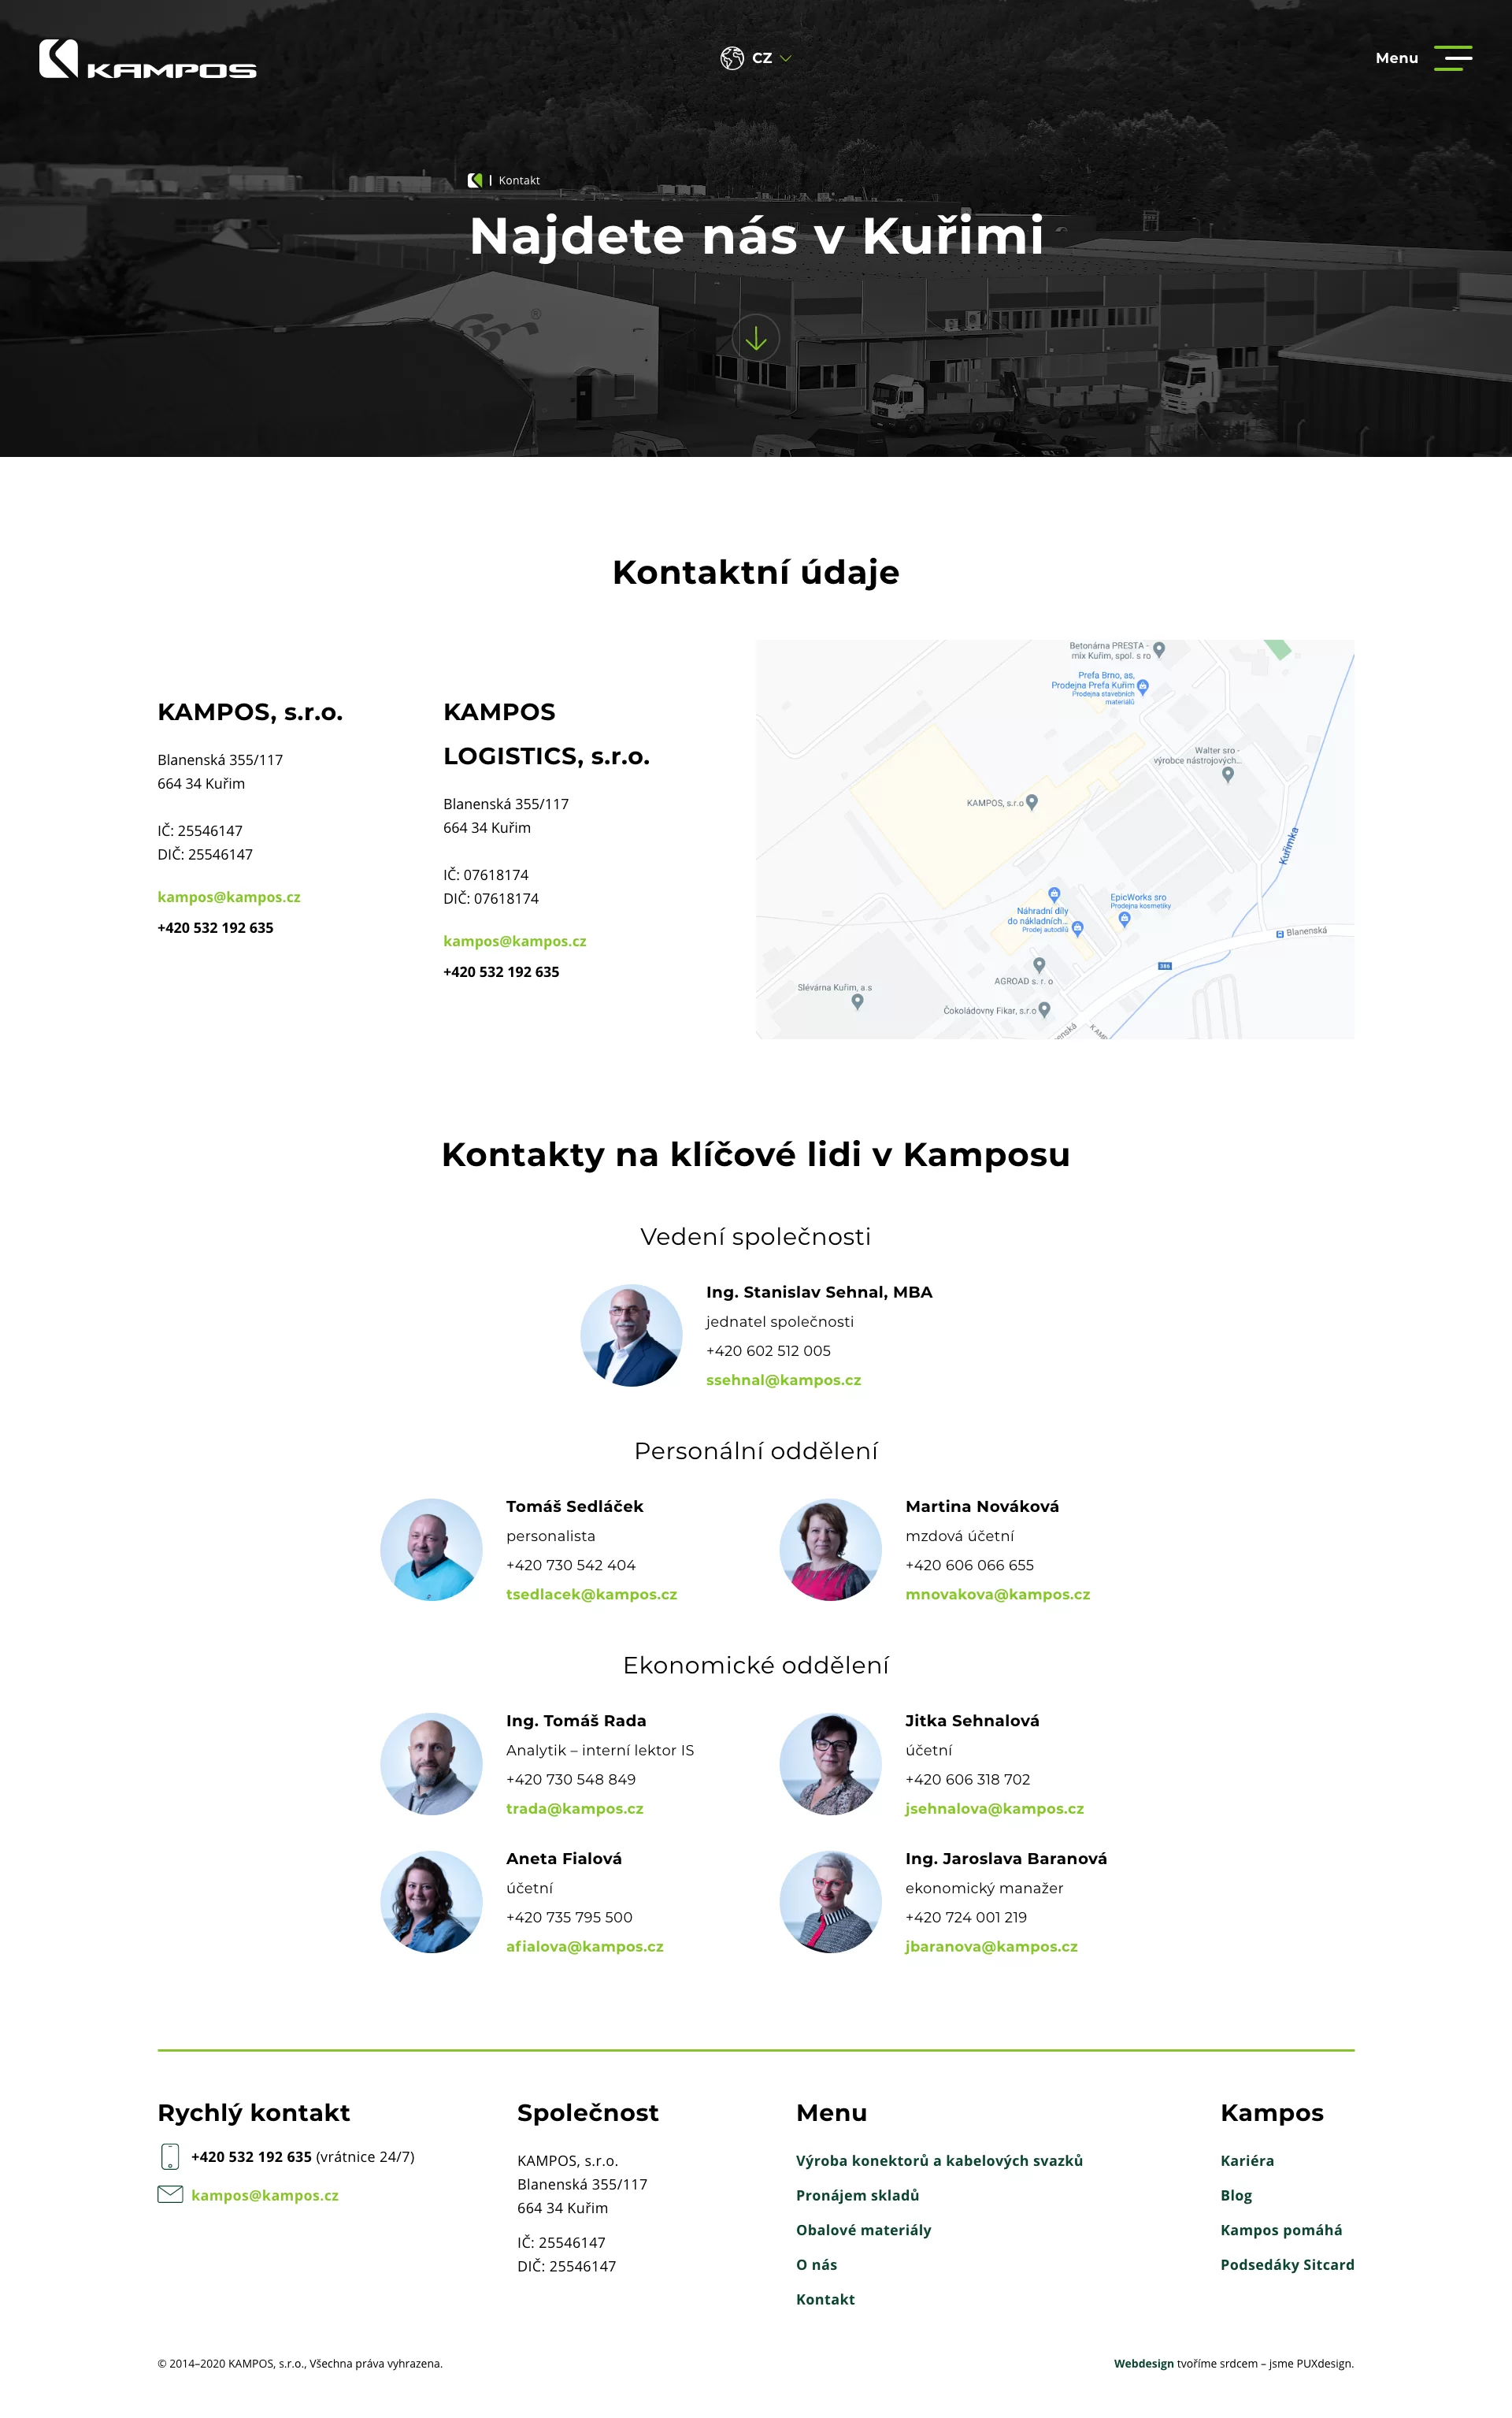Click email tsedlacek@kampos.cz

592,1594
